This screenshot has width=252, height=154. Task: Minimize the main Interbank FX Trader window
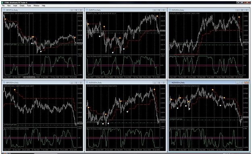(239, 2)
